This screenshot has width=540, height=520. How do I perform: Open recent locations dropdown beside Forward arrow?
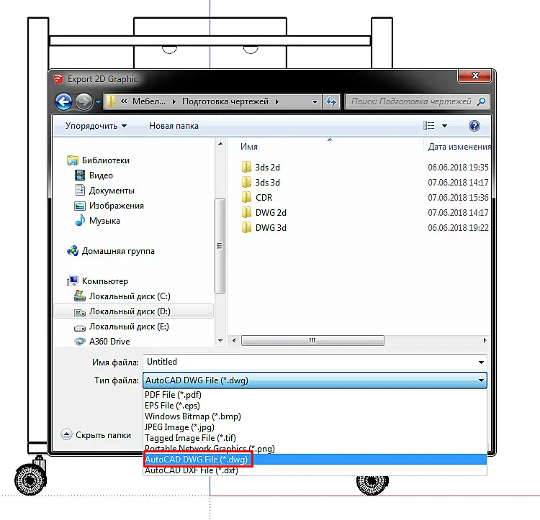pos(98,102)
